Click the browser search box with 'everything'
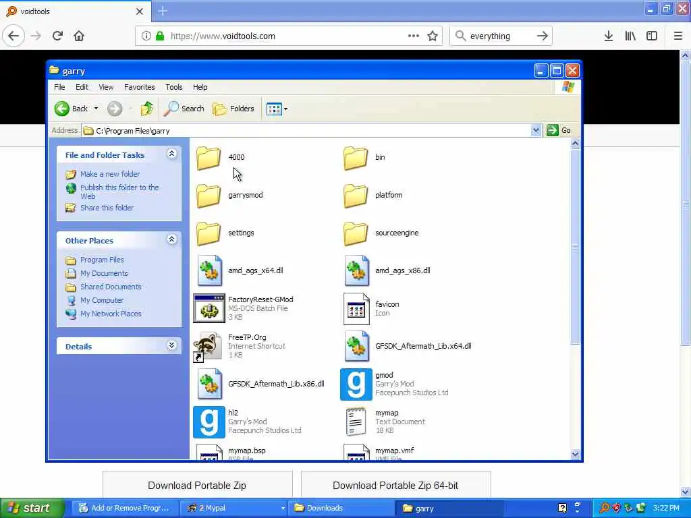Screen dimensions: 691x518 [x=501, y=36]
